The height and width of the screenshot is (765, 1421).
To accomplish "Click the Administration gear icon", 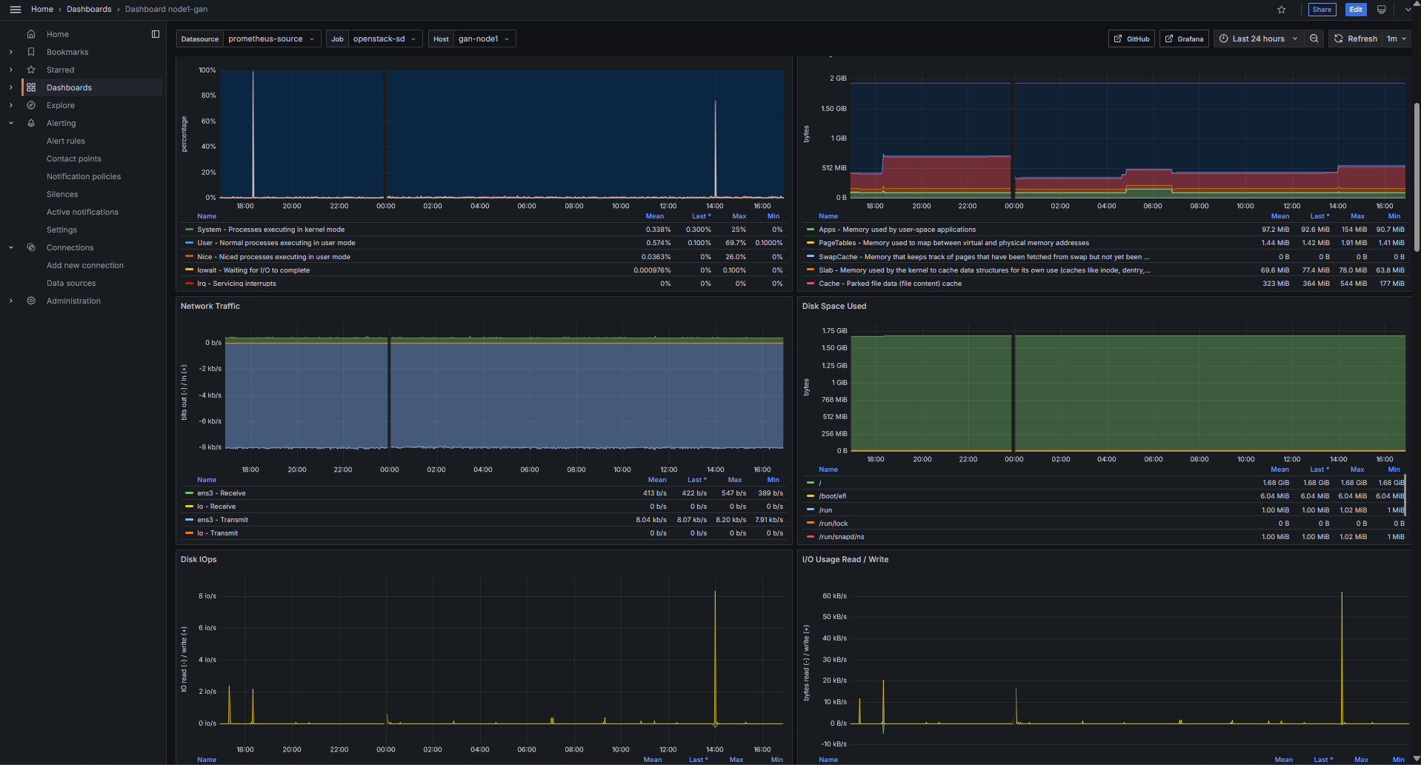I will pyautogui.click(x=31, y=301).
